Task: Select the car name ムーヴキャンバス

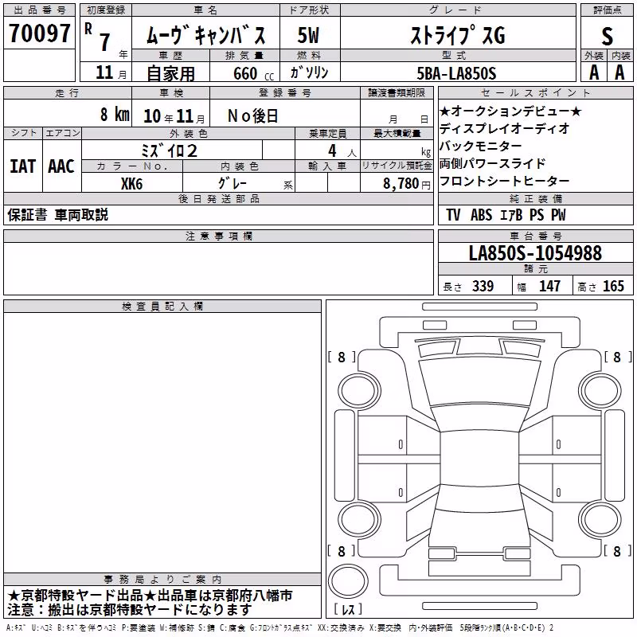Action: coord(205,35)
